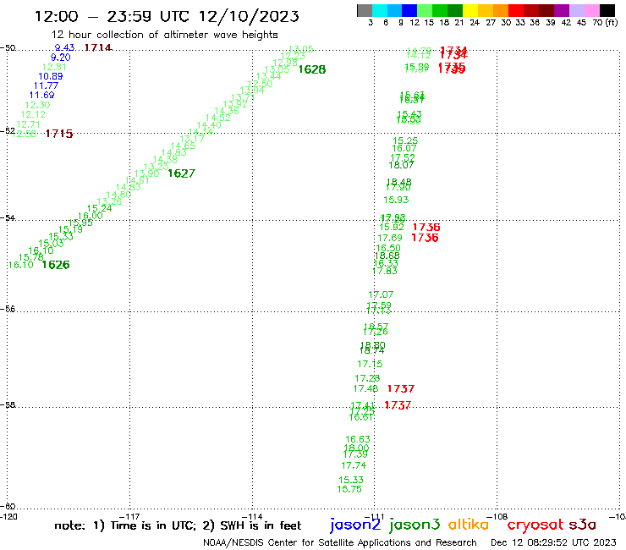The image size is (626, 550).
Task: Click the jason3 satellite legend label
Action: pos(415,525)
